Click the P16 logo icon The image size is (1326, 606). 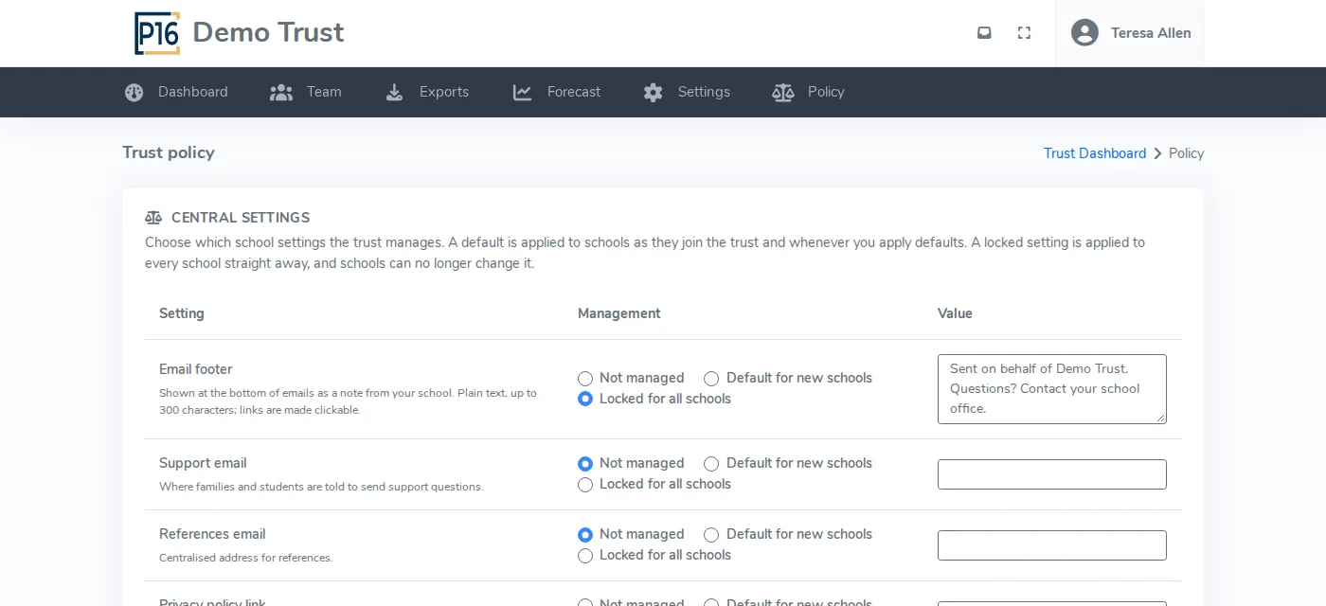(x=157, y=33)
